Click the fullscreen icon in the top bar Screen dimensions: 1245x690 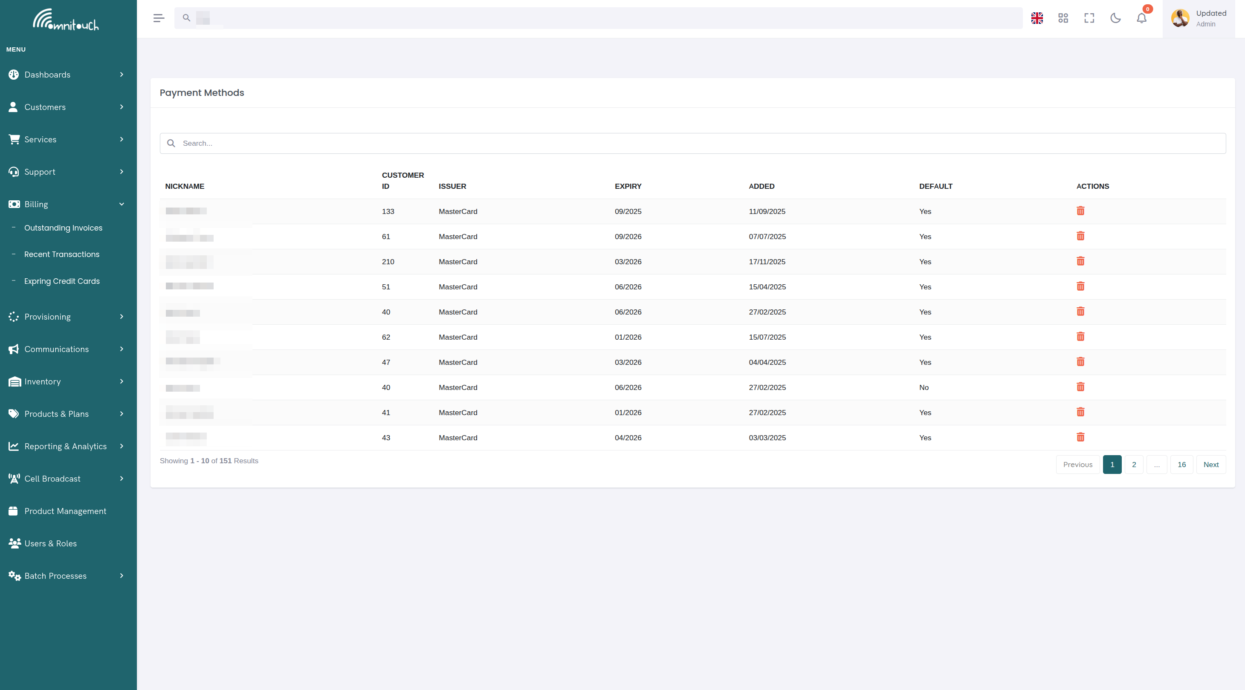[1089, 18]
